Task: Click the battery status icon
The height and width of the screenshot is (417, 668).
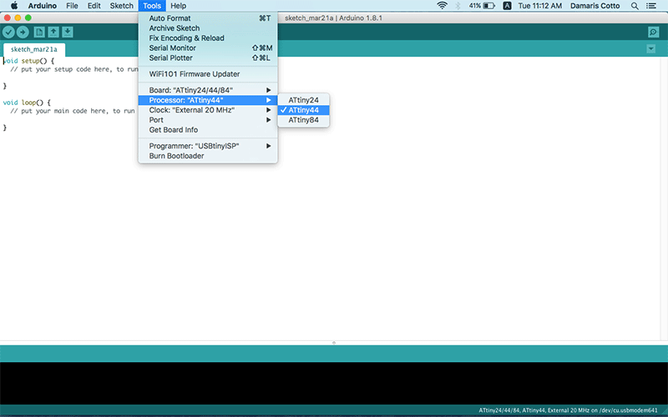Action: (x=488, y=6)
